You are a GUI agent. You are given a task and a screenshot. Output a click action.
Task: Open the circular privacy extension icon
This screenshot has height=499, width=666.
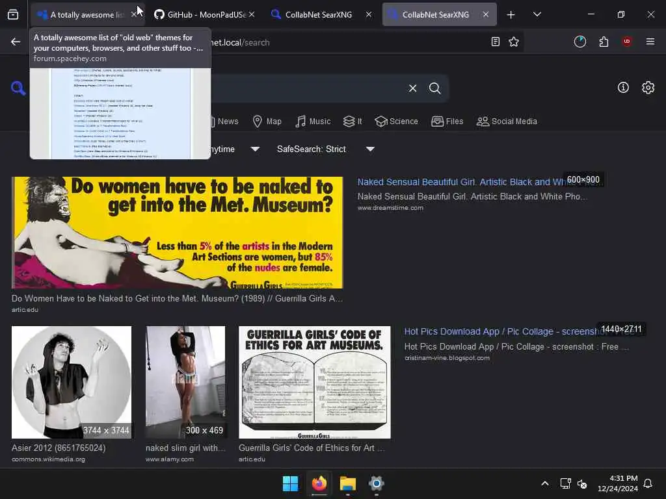[579, 42]
